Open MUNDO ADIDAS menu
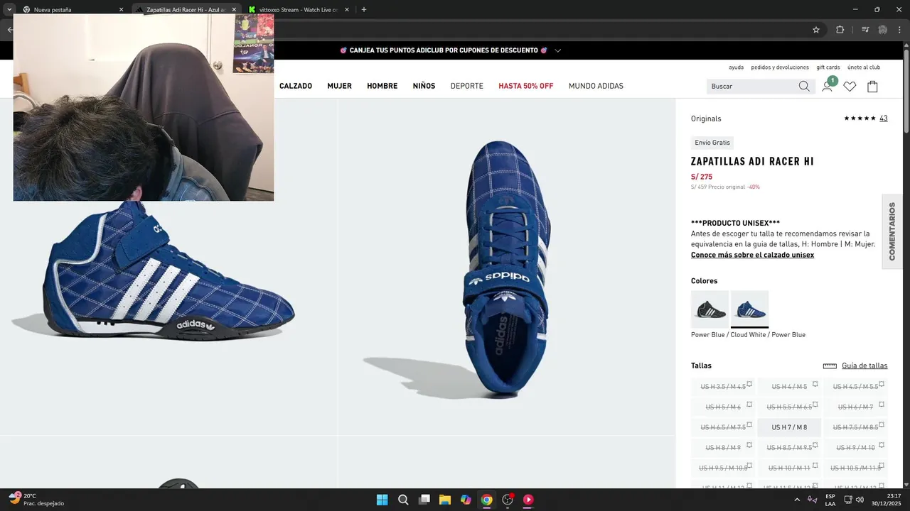Viewport: 910px width, 511px height. coord(596,86)
